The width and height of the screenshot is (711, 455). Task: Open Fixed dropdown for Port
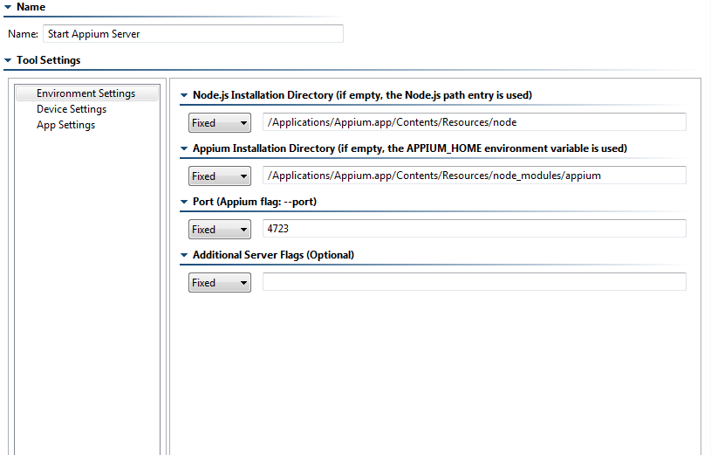(220, 229)
